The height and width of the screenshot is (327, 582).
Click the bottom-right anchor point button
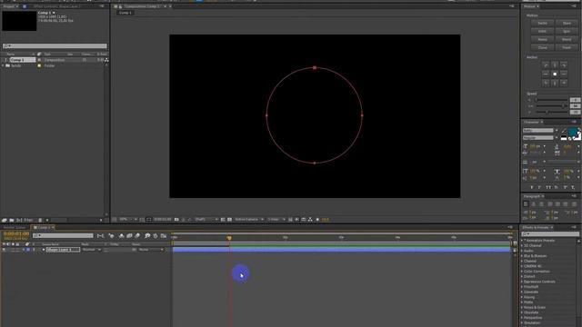(x=564, y=83)
